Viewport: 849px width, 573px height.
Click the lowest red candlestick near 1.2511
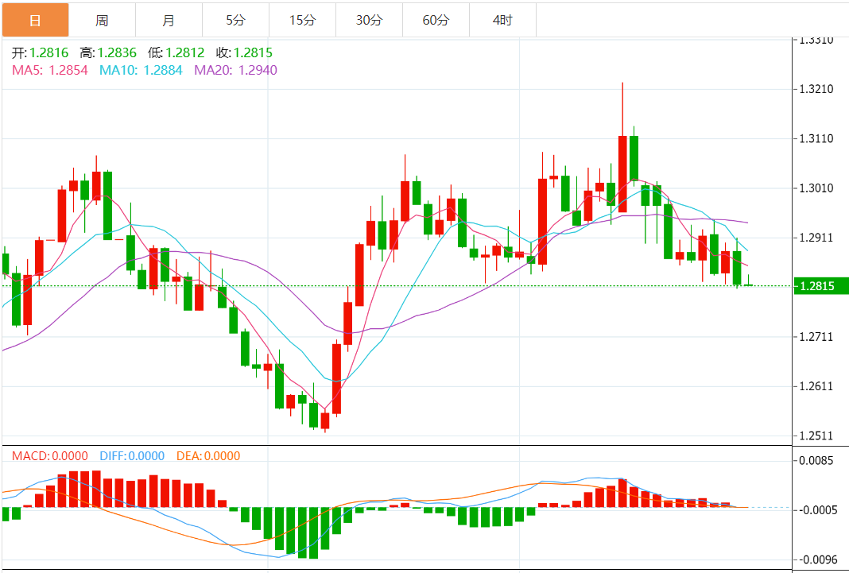[325, 421]
